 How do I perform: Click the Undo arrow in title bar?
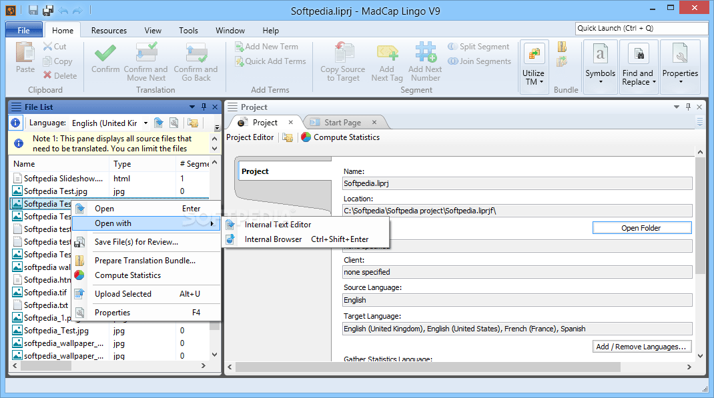[x=63, y=10]
